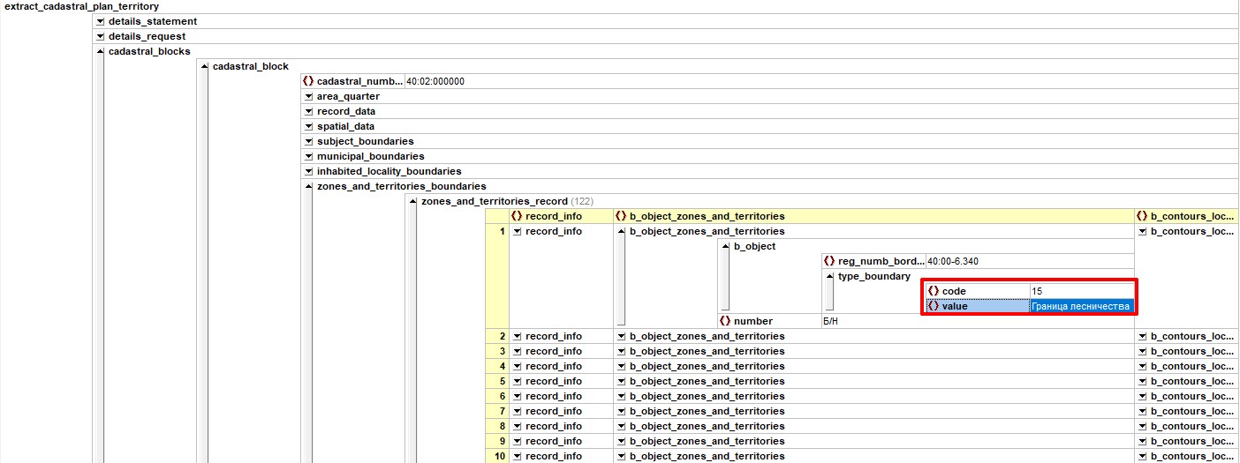Click the cadastral_block label

(x=251, y=66)
